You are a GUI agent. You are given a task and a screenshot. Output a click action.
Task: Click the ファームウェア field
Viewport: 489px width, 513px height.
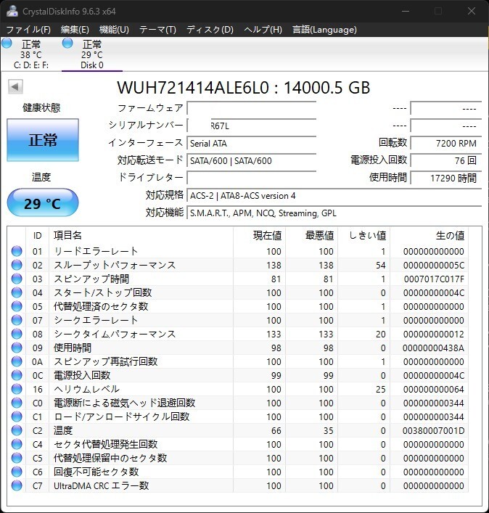[252, 109]
